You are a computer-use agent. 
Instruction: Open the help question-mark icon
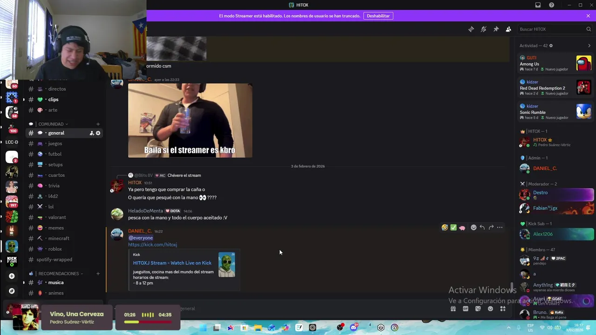click(x=552, y=5)
